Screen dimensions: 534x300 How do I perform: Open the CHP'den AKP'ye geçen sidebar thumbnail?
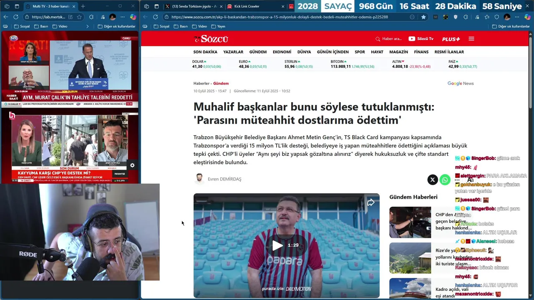(410, 222)
